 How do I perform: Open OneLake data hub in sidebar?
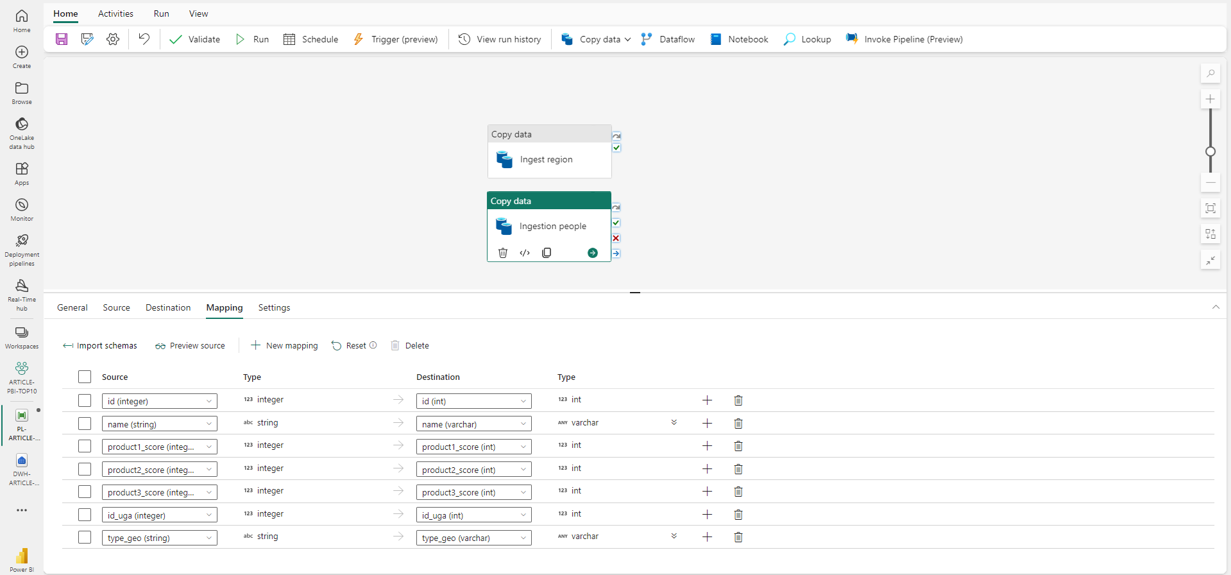22,133
